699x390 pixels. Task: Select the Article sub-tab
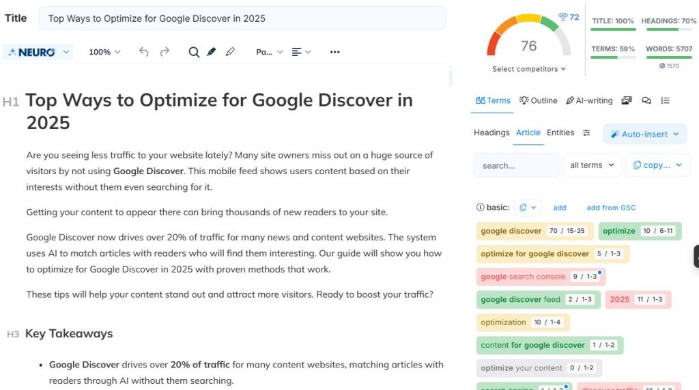tap(528, 133)
